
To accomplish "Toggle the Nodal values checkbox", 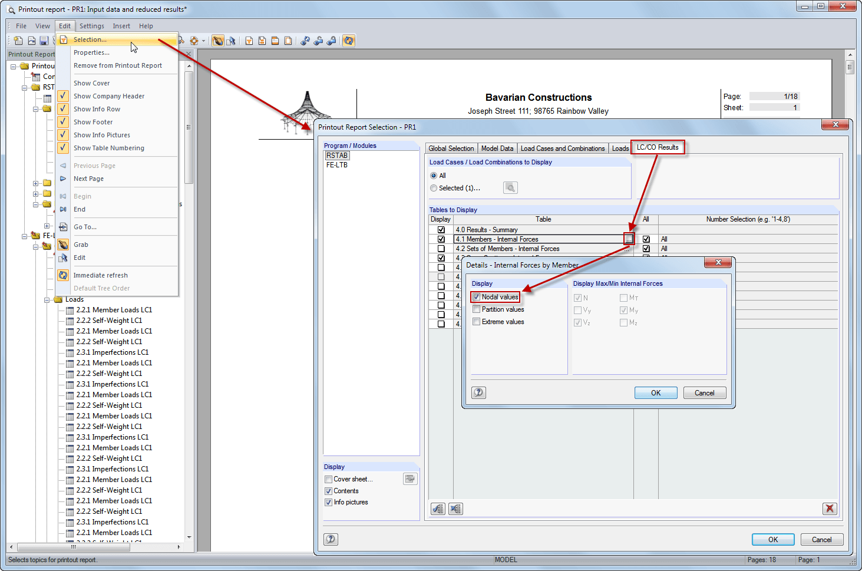I will [x=476, y=297].
